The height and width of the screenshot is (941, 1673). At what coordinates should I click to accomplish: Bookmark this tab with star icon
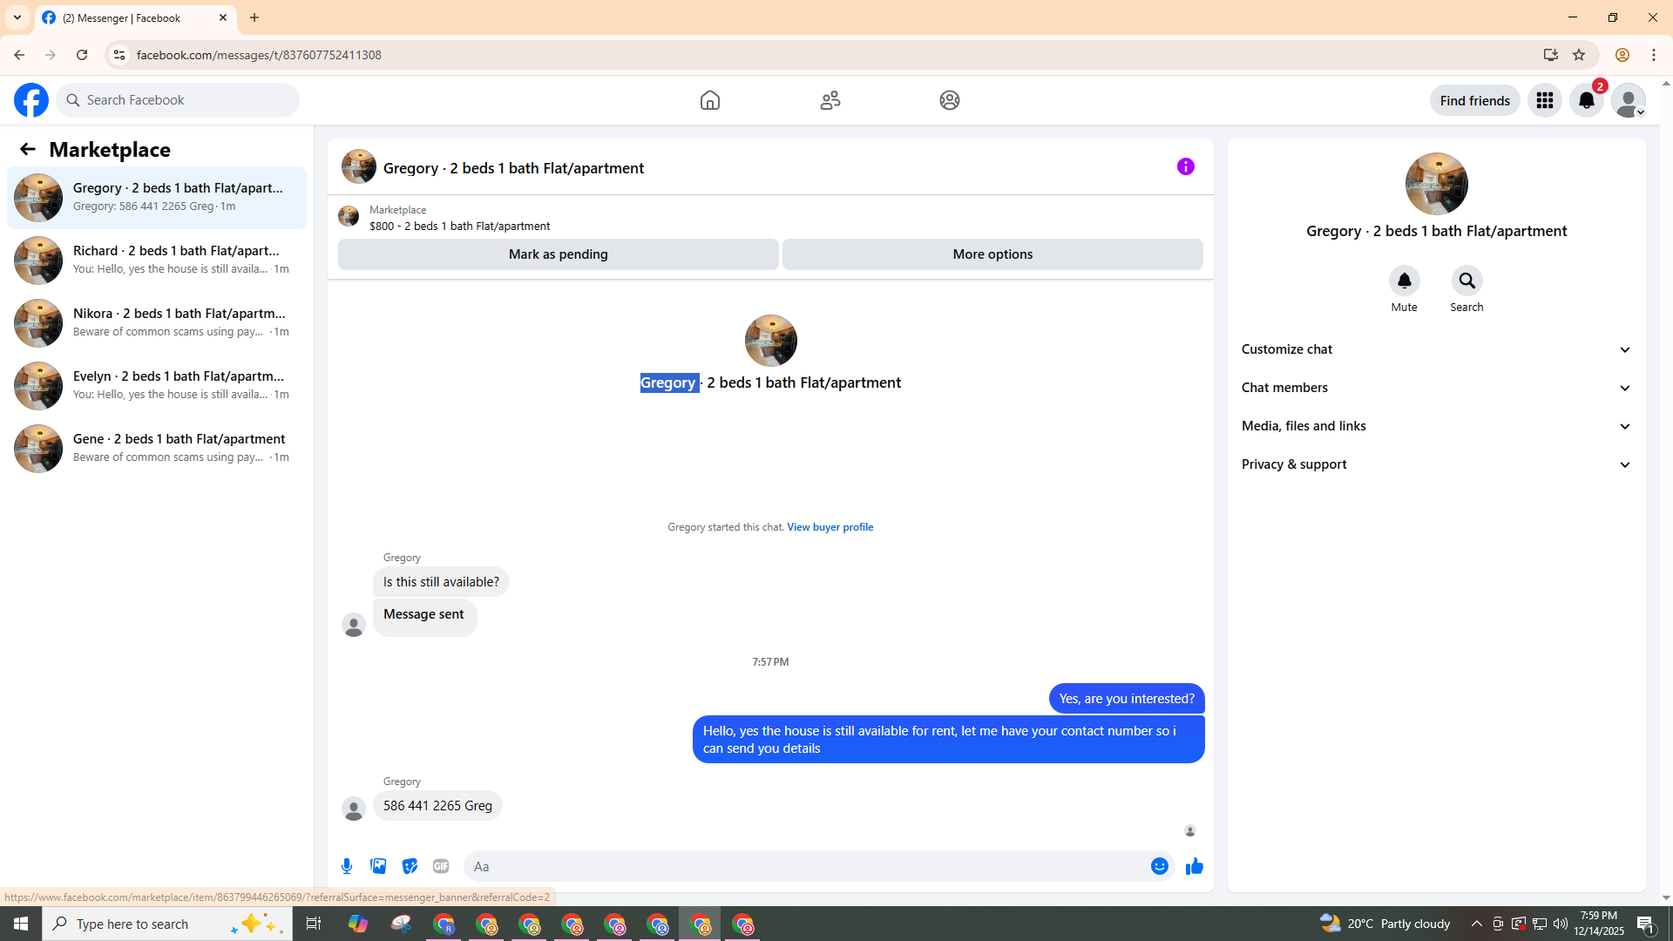point(1579,55)
